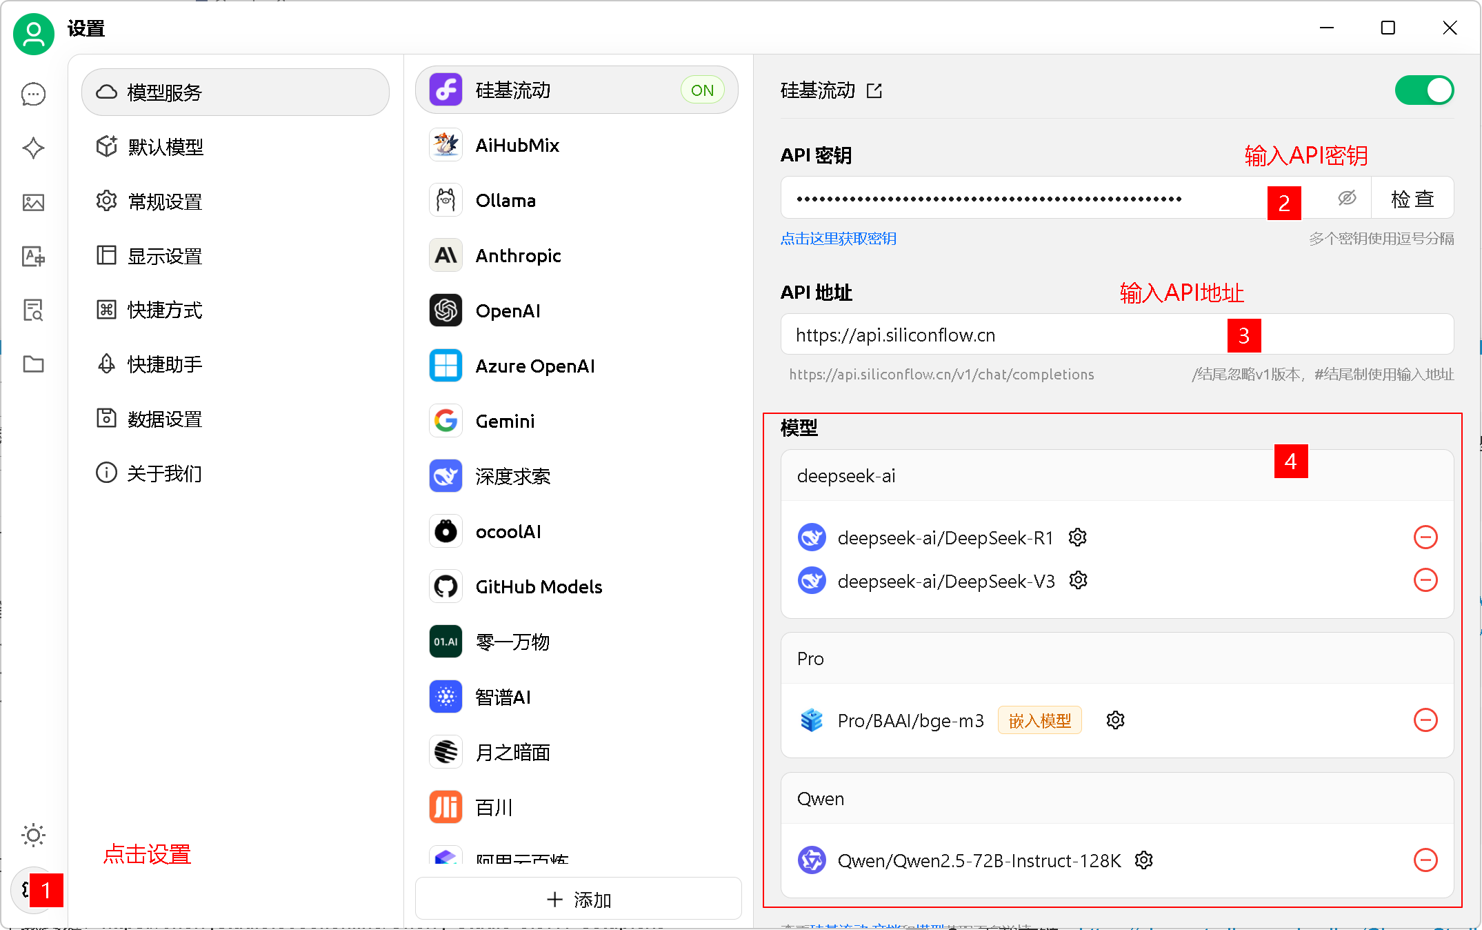This screenshot has width=1482, height=930.
Task: Click the ON badge next to 硅基流动
Action: click(x=702, y=90)
